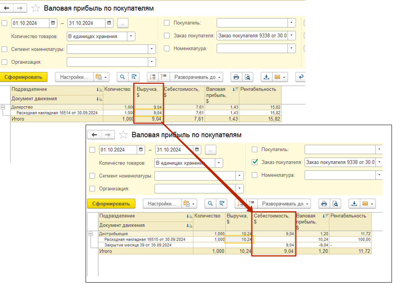This screenshot has width=401, height=288.
Task: Open Настройки... in the Дилерство report
Action: (74, 77)
